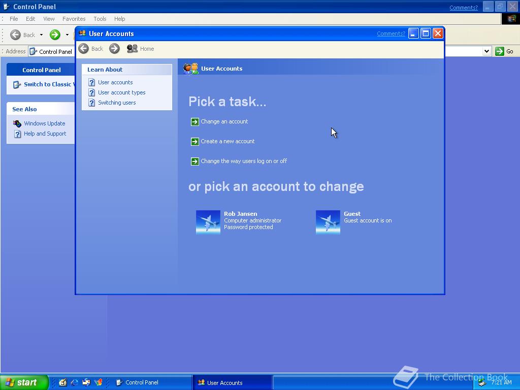Viewport: 520px width, 390px height.
Task: Open Help and Support link
Action: (x=45, y=134)
